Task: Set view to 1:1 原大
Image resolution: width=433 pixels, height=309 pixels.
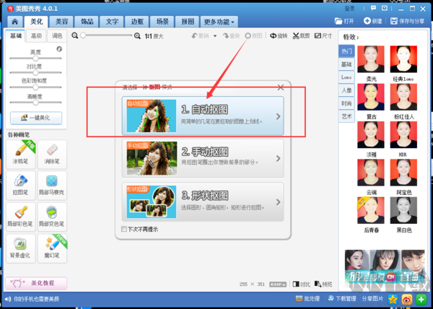Action: pyautogui.click(x=154, y=36)
